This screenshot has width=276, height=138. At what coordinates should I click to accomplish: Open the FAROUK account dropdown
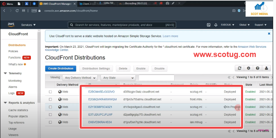[228, 25]
